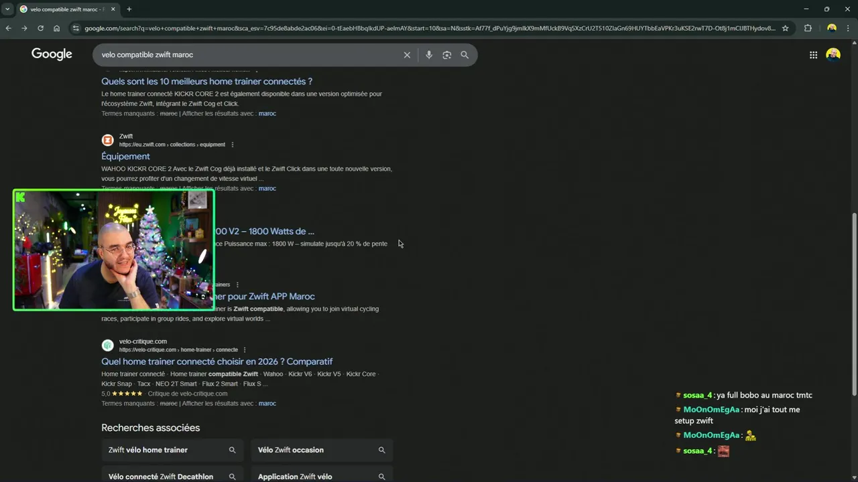Open the Google account avatar
Screen dimensions: 858x482
pyautogui.click(x=833, y=55)
